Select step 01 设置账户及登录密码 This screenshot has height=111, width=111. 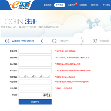(x=21, y=41)
